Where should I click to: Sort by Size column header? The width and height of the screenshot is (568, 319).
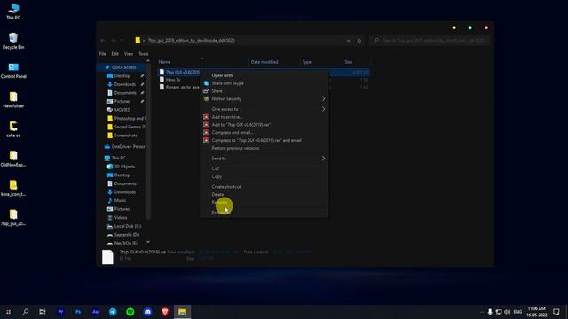[348, 62]
